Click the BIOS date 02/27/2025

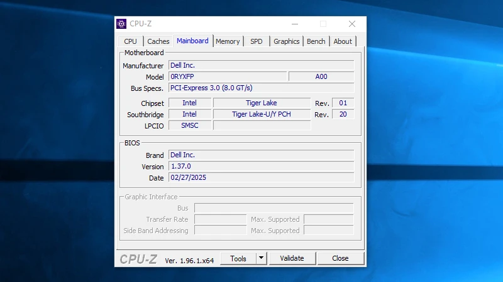[x=262, y=177]
